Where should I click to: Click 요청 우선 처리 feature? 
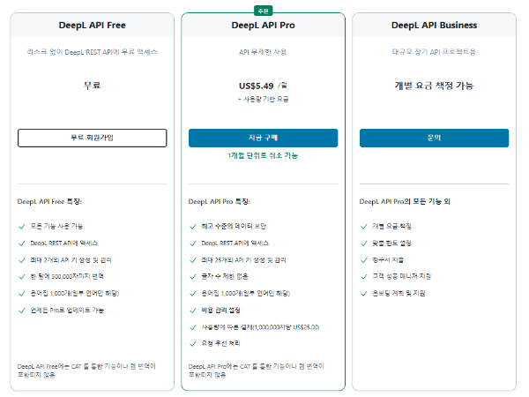tap(220, 343)
